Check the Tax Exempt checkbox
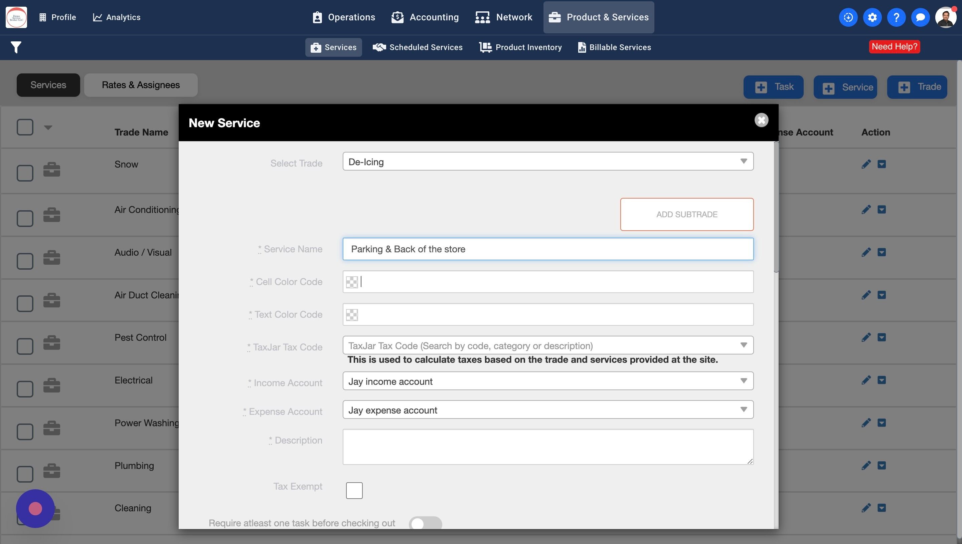 354,490
